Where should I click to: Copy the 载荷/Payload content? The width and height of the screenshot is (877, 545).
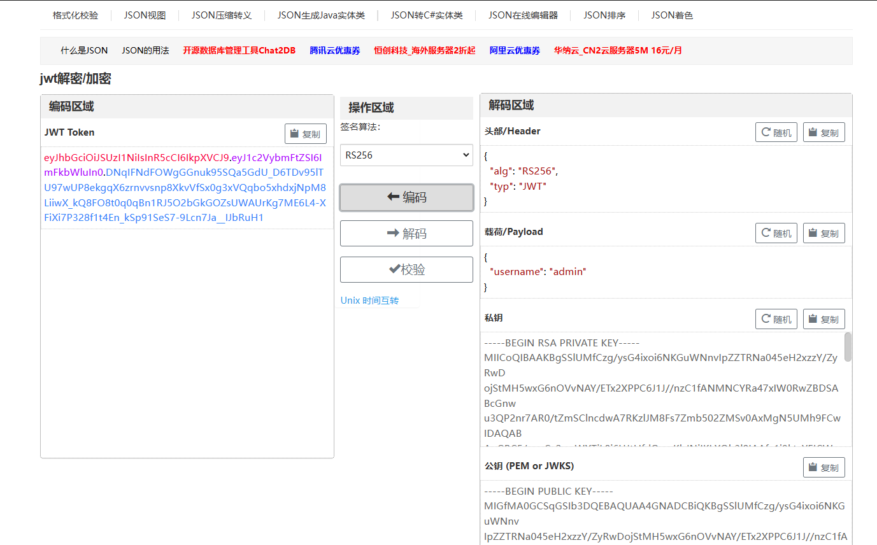point(824,233)
